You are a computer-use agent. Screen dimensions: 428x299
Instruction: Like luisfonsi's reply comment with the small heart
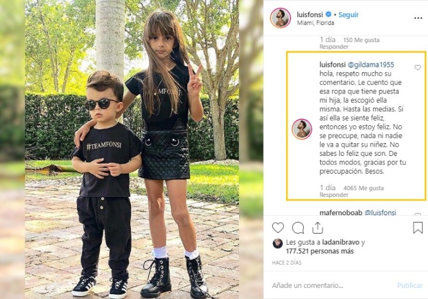tap(418, 67)
